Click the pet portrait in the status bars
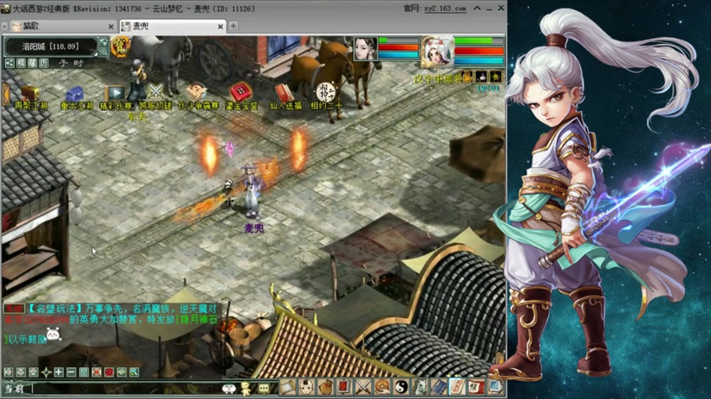Screen dimensions: 711x399 tap(366, 49)
